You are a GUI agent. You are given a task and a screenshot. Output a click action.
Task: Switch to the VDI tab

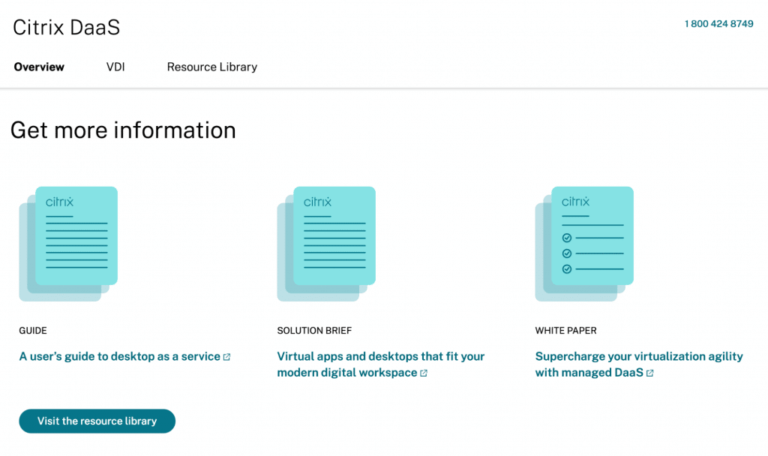point(115,67)
